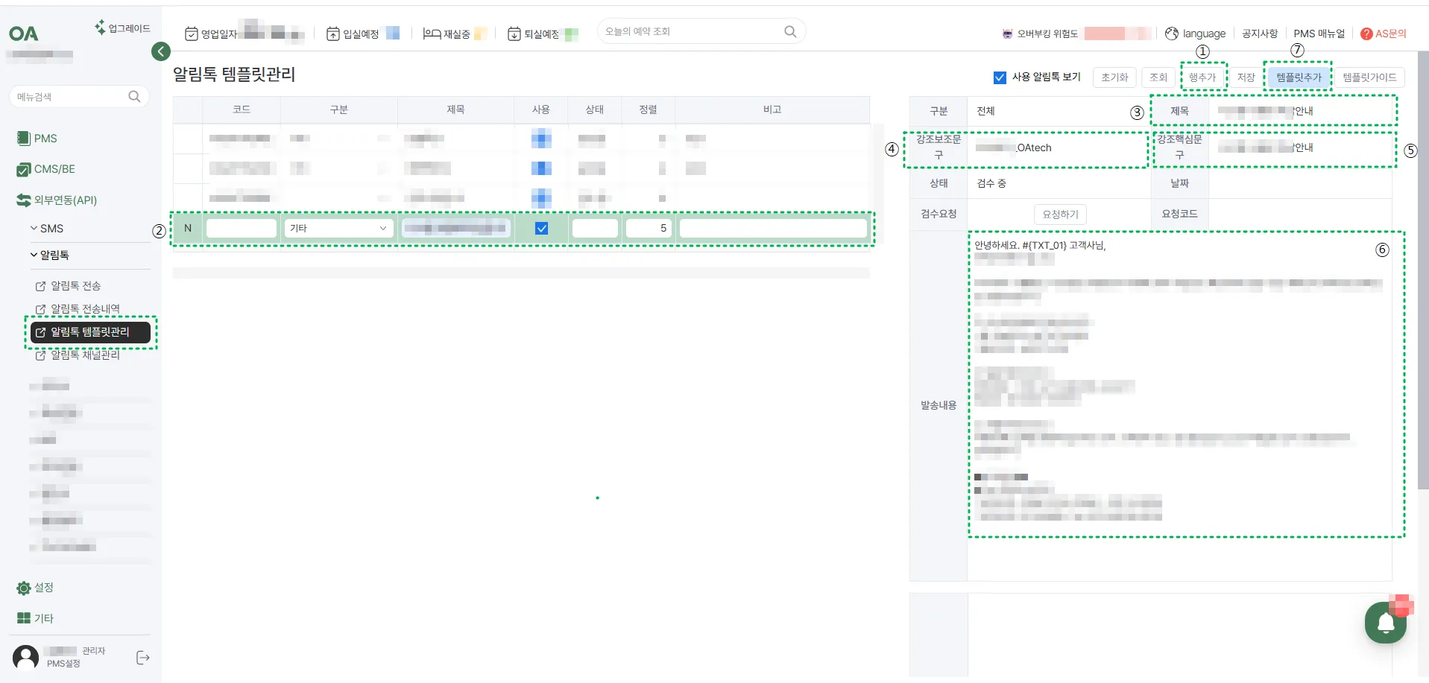Open the notification bell chat button
This screenshot has height=683, width=1429.
(x=1385, y=623)
